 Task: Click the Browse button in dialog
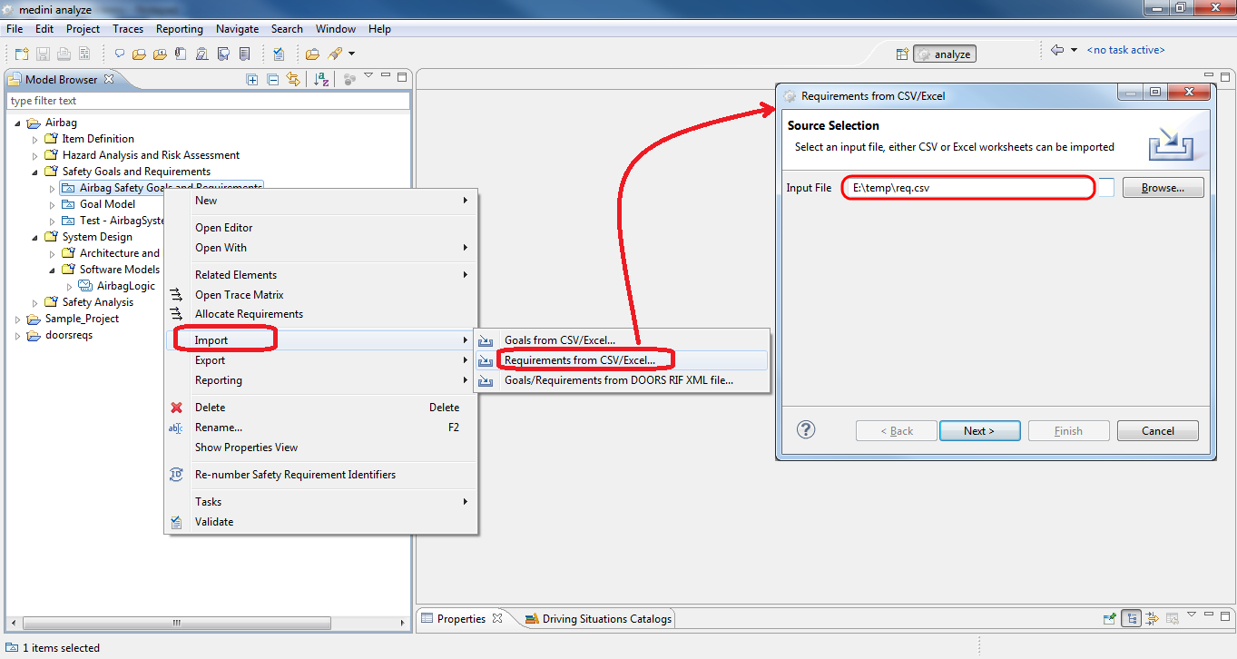click(1163, 188)
